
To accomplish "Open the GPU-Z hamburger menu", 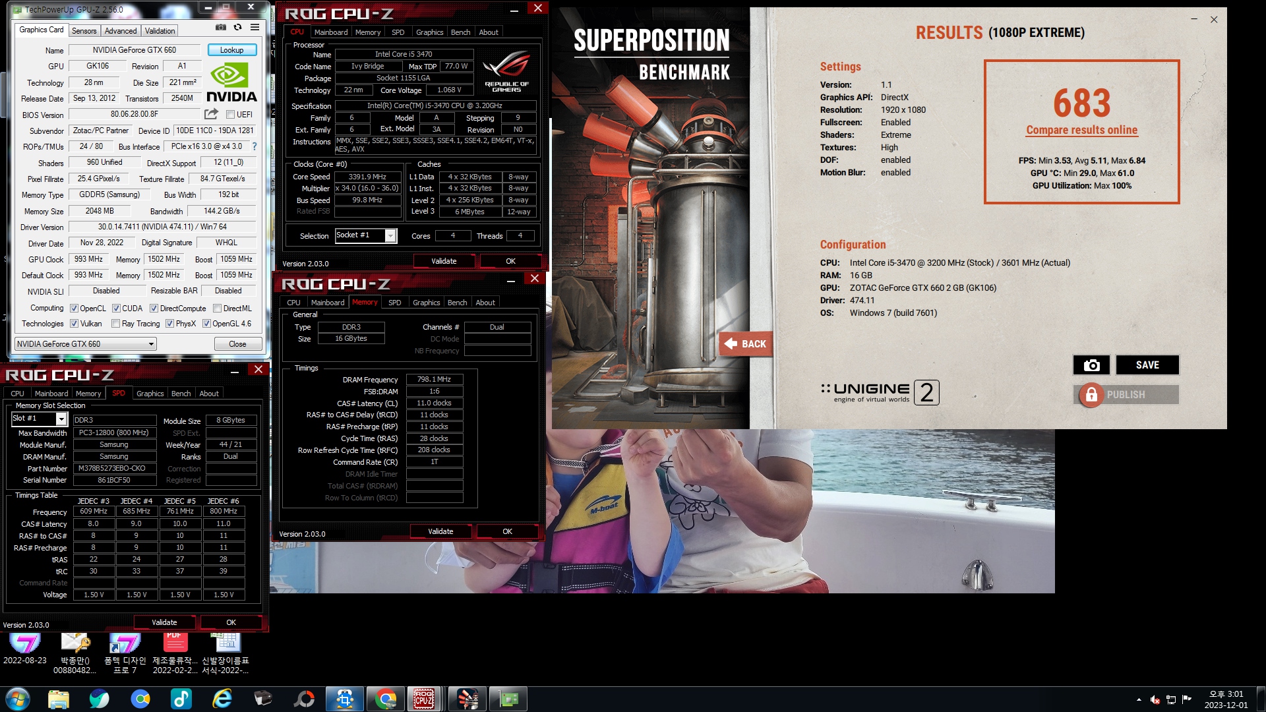I will [x=255, y=27].
